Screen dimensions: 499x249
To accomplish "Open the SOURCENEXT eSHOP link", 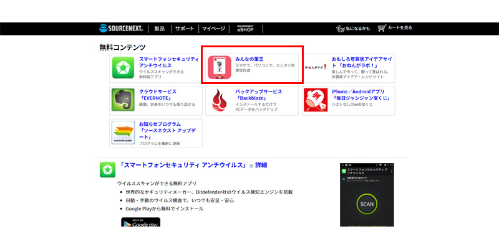I will pyautogui.click(x=245, y=29).
